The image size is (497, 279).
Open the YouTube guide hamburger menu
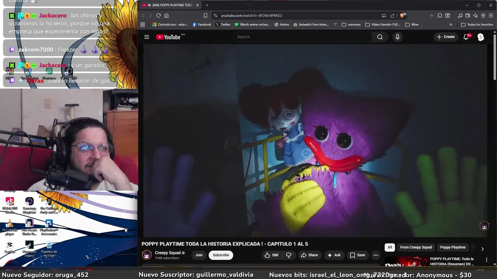click(147, 37)
